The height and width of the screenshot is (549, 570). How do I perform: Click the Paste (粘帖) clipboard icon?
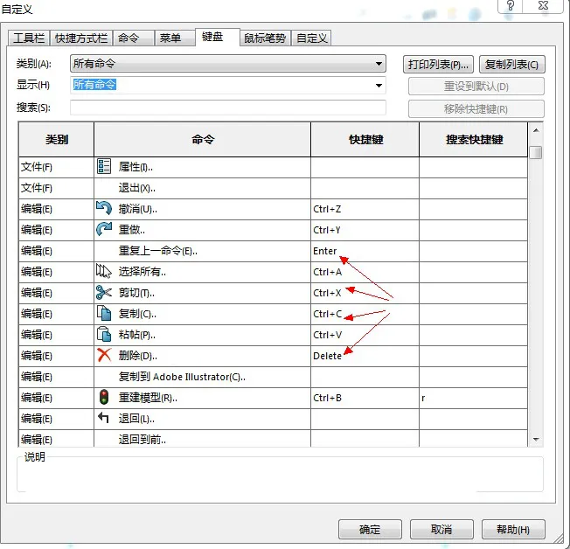(x=104, y=335)
